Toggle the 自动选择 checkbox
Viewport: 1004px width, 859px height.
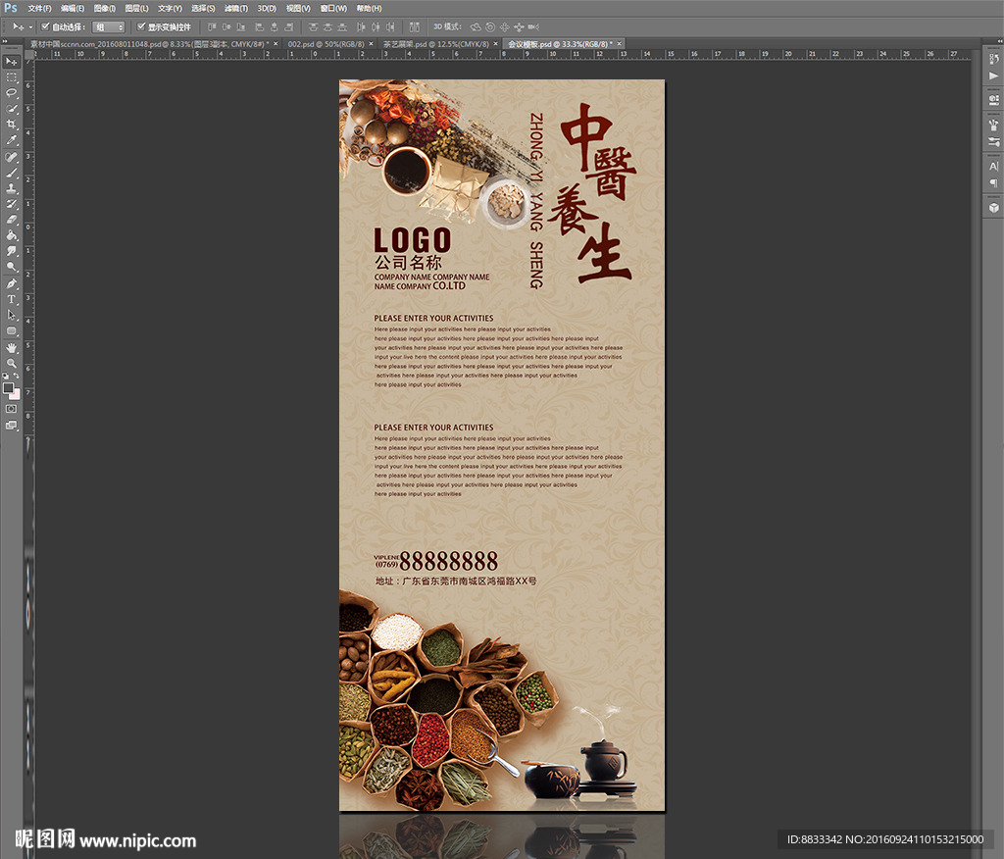(45, 26)
